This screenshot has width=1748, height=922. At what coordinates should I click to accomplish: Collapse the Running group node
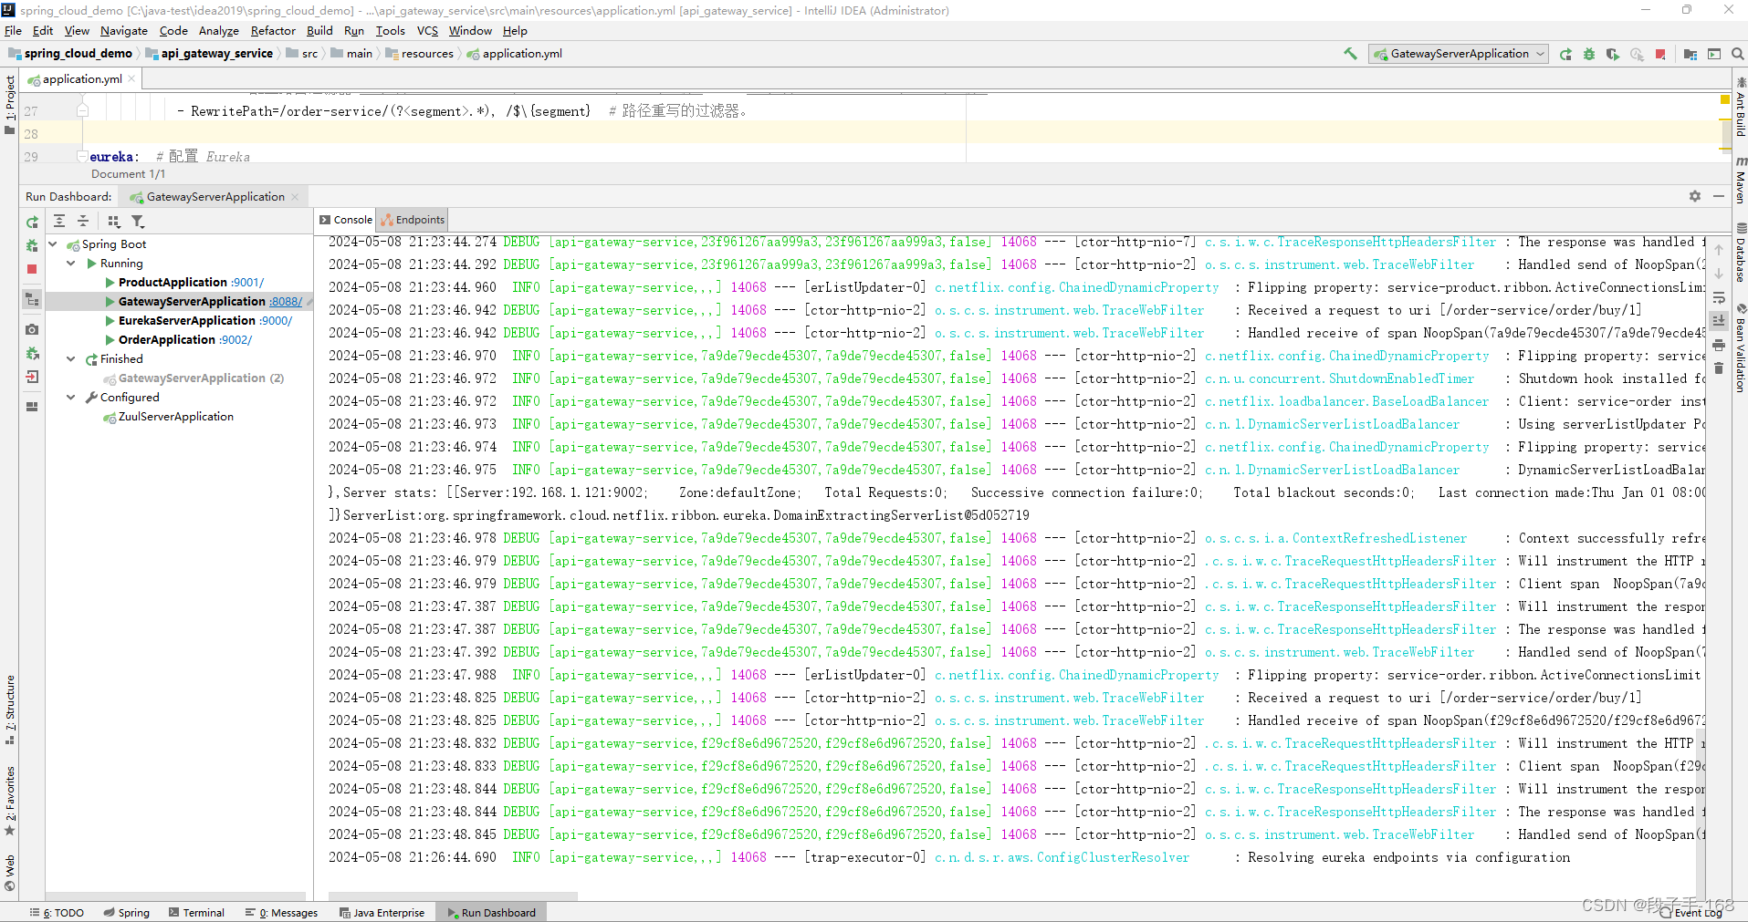[x=71, y=263]
